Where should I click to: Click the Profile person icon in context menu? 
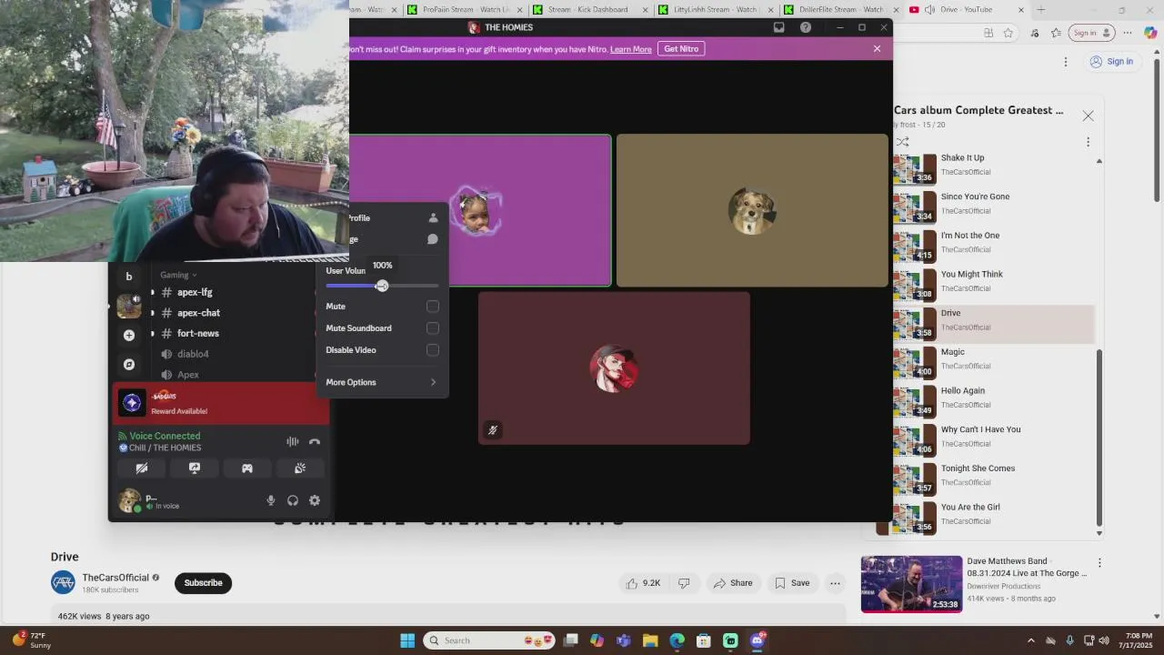433,218
